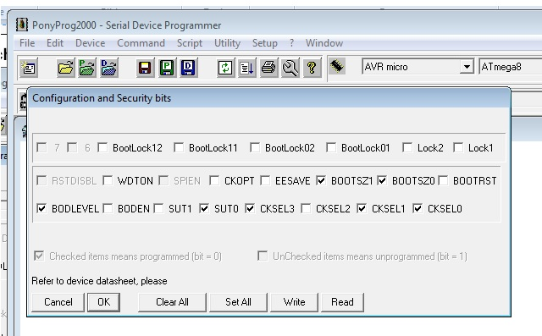Enable the Lock2 checkbox
Viewport: 542px width, 336px height.
(x=407, y=148)
